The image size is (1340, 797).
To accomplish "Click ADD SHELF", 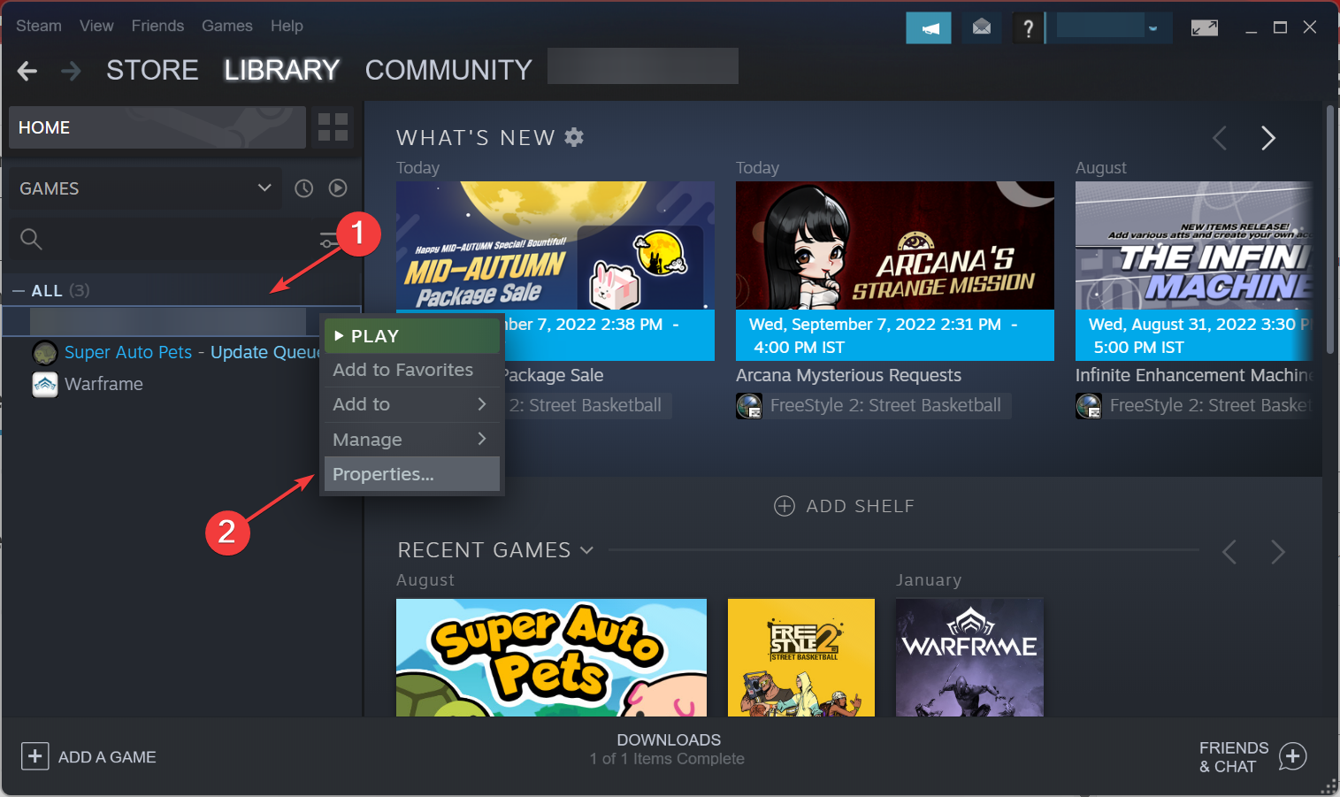I will coord(845,506).
